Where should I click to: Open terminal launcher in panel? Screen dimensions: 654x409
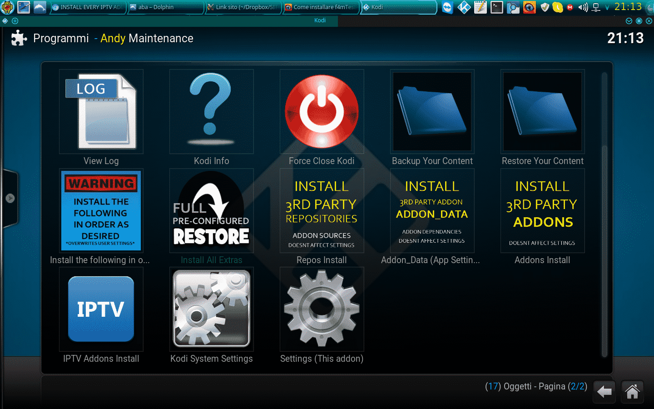[x=497, y=7]
